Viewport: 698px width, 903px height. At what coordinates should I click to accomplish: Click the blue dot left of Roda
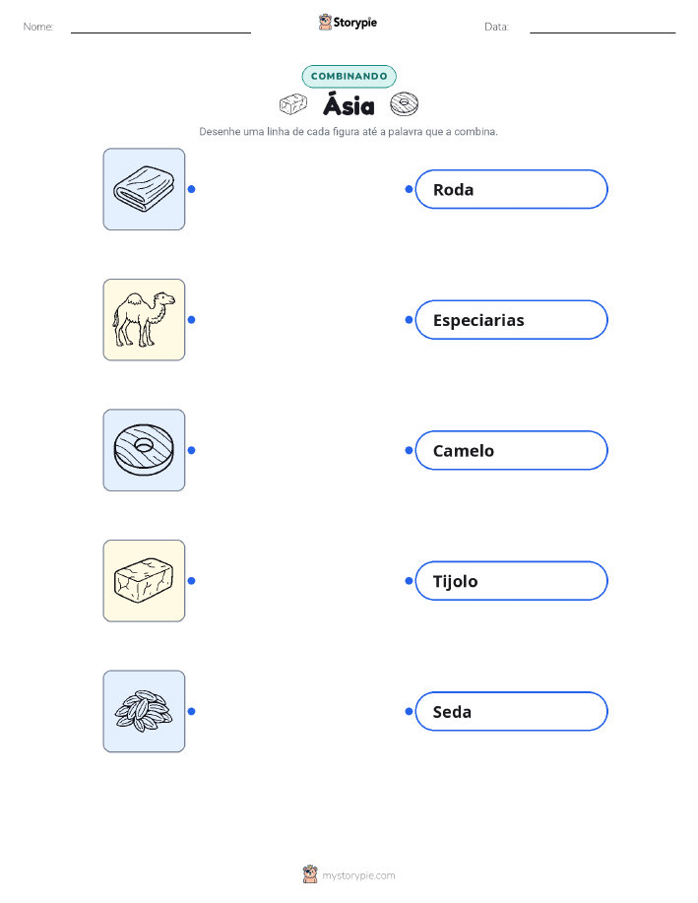tap(409, 189)
